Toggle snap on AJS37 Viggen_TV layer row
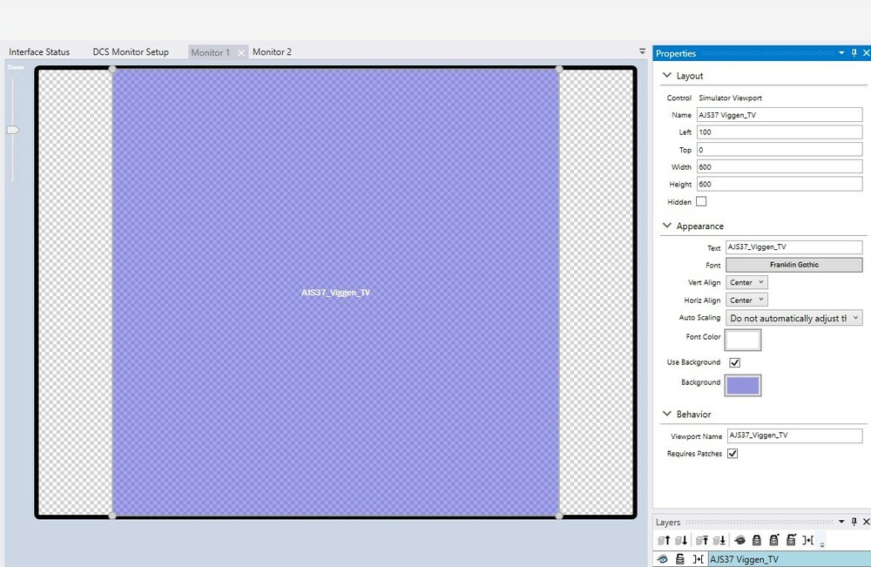This screenshot has width=871, height=567. pyautogui.click(x=698, y=559)
